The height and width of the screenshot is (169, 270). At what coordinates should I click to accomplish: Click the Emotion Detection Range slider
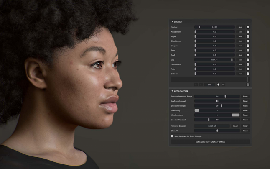point(217,96)
